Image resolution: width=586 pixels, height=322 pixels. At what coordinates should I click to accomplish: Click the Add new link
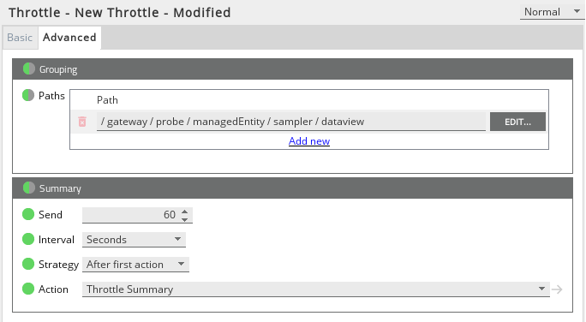pos(309,141)
